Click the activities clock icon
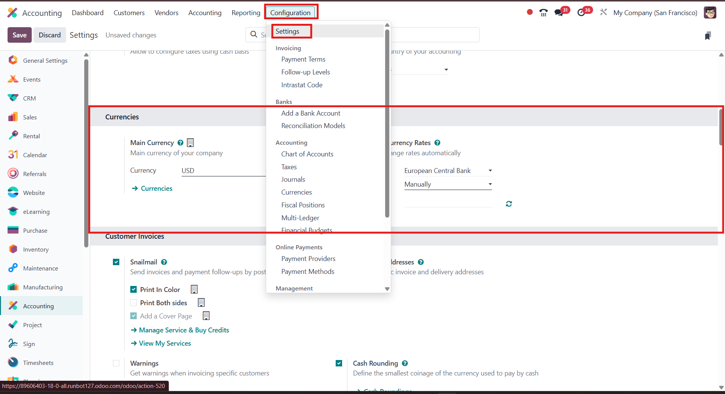725x394 pixels. (x=582, y=12)
